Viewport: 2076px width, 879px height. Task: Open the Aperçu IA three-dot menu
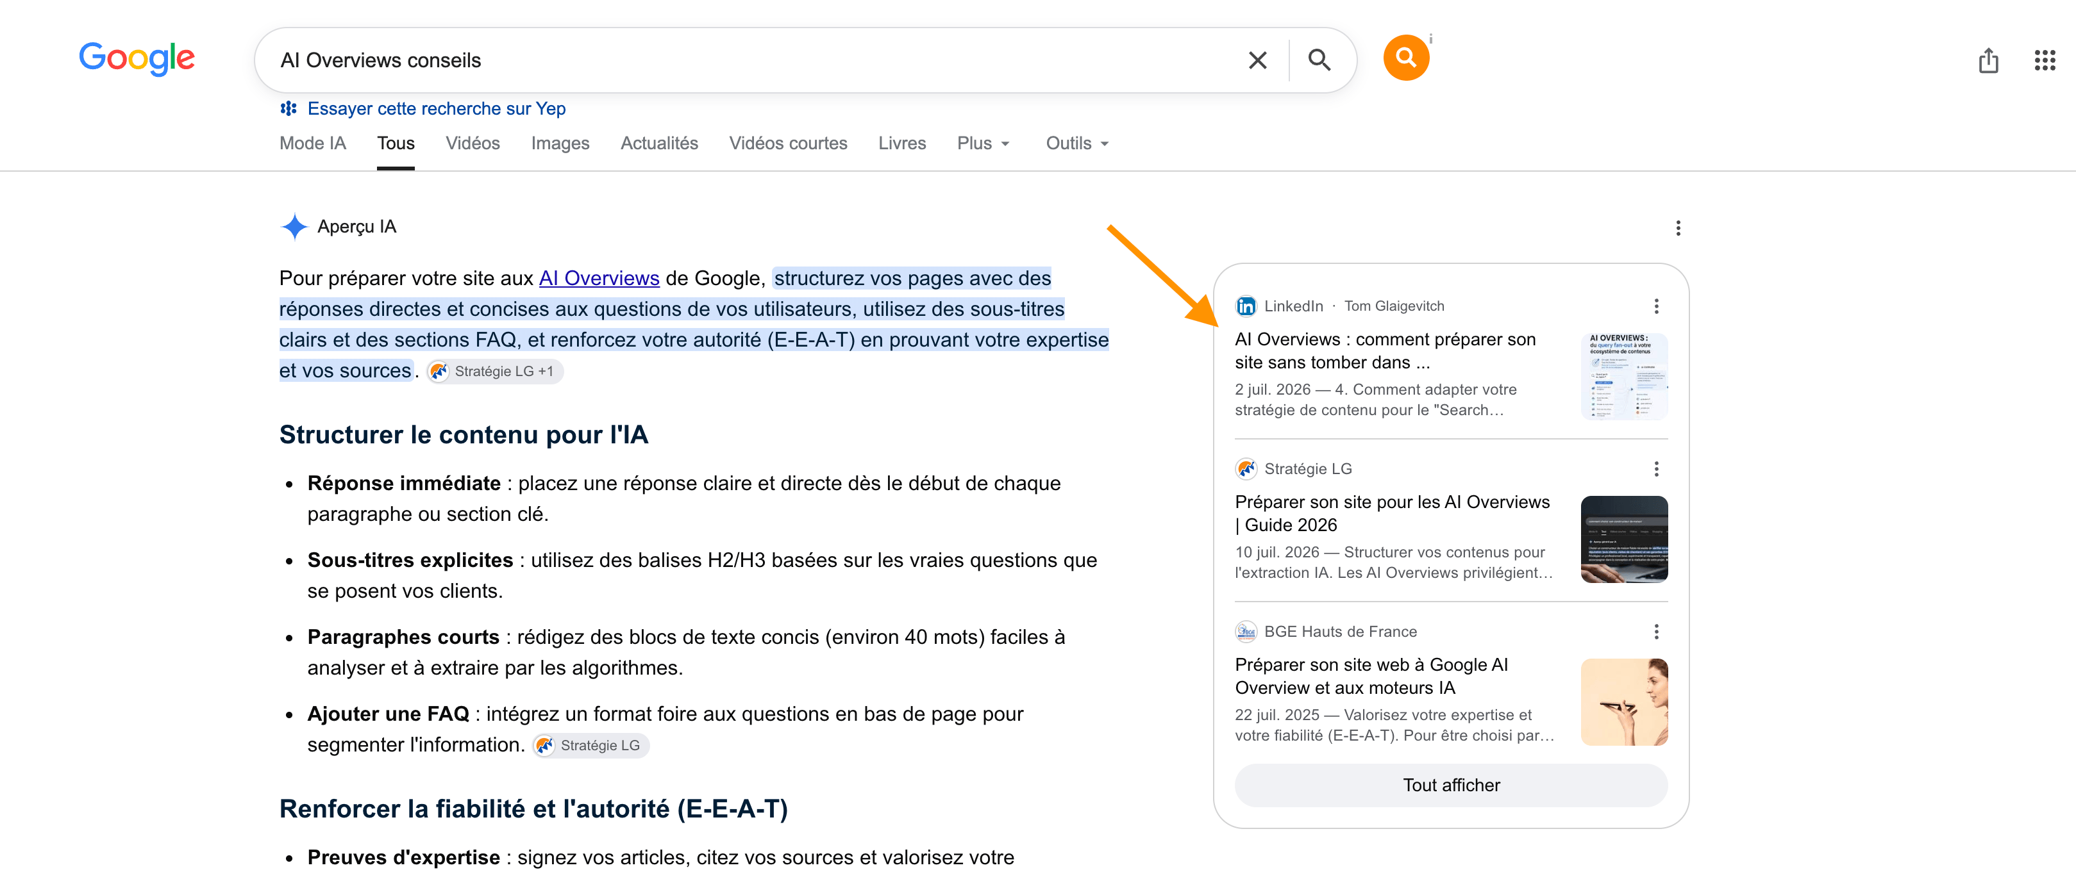click(x=1678, y=228)
